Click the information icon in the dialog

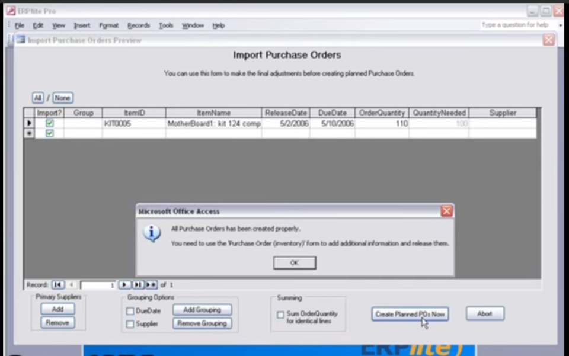152,233
